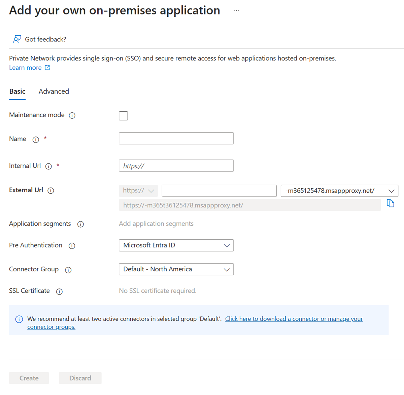The image size is (404, 395).
Task: Discard the application configuration
Action: 80,378
